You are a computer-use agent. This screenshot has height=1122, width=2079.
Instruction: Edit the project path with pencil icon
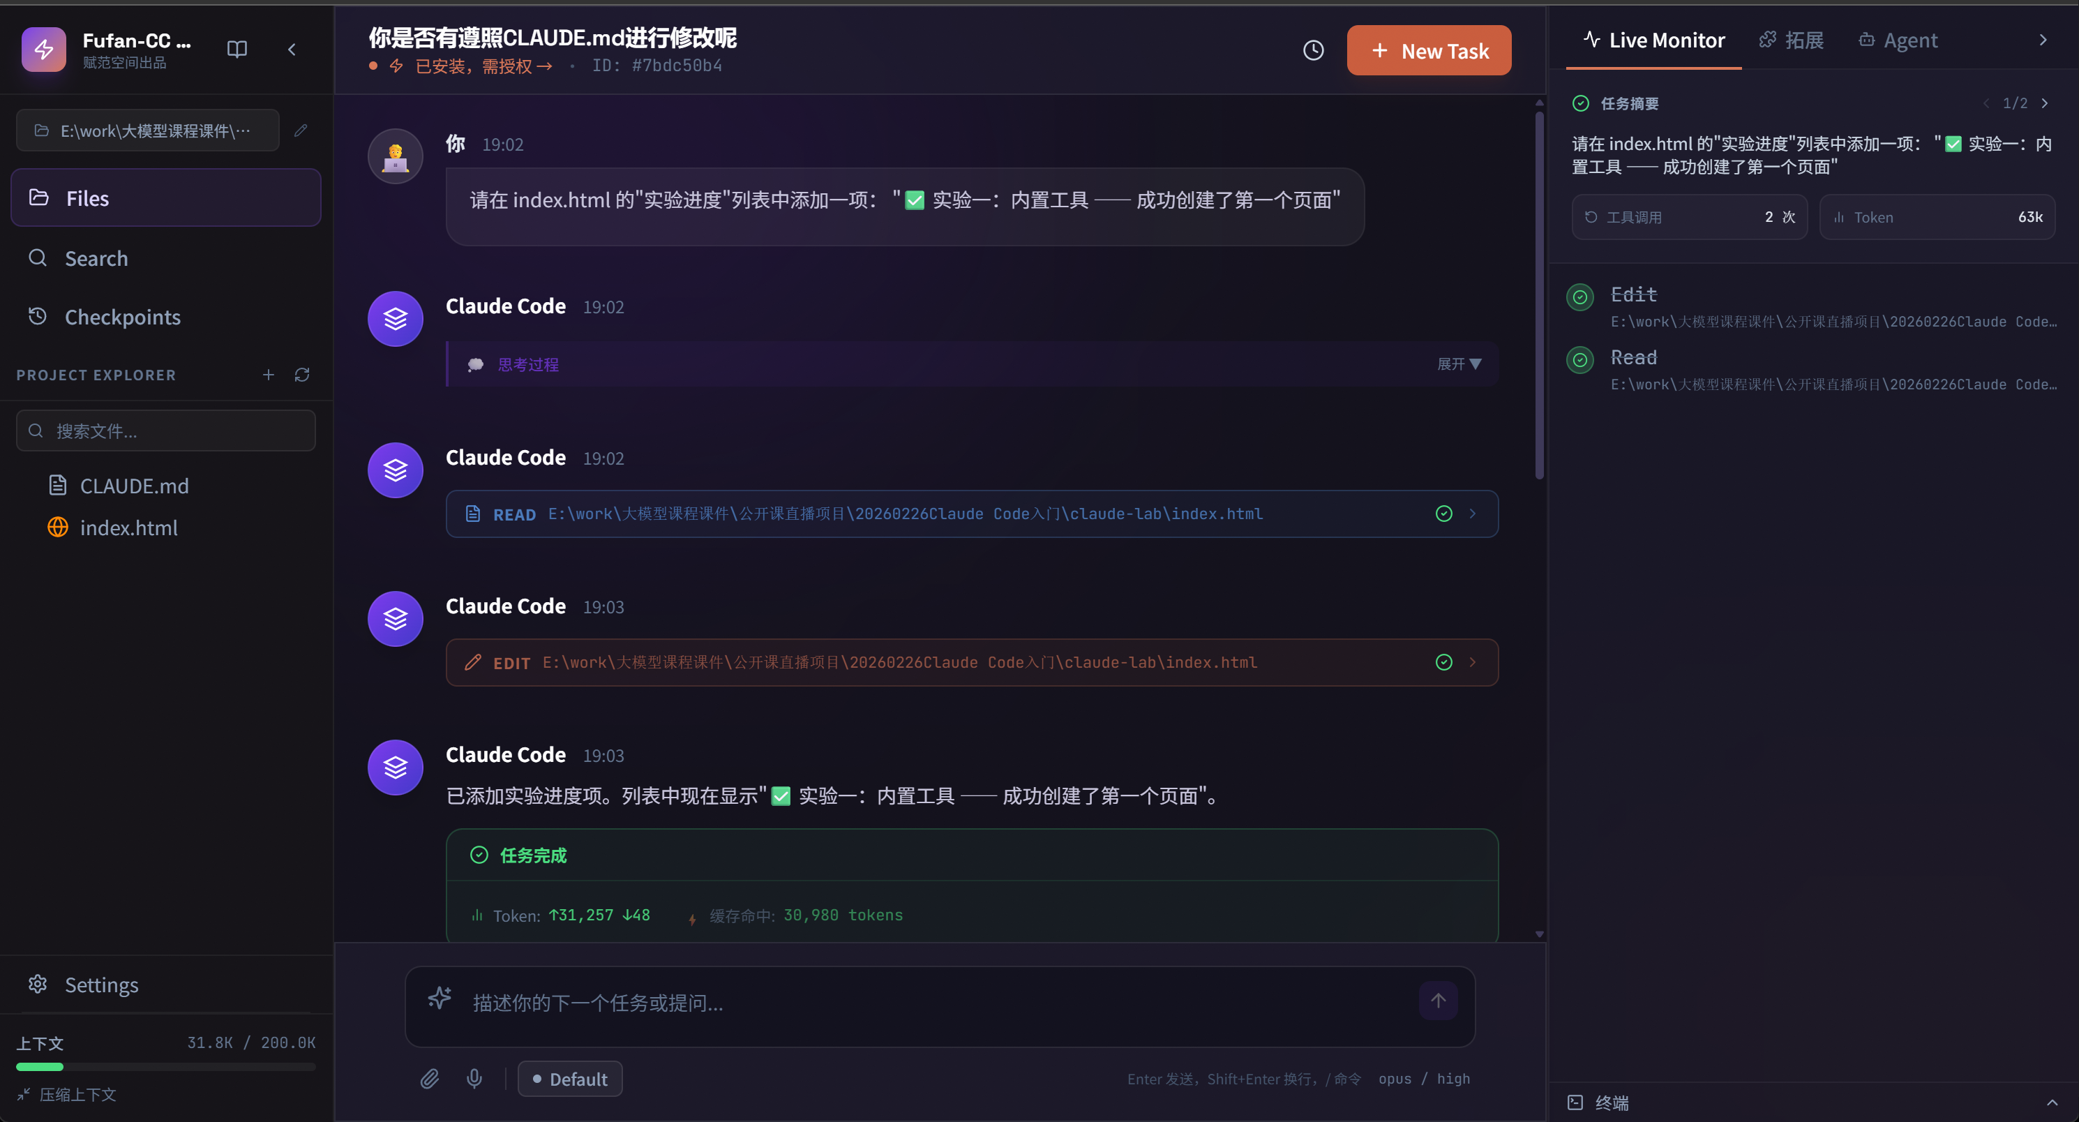click(300, 130)
